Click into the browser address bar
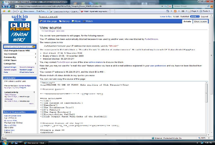Image resolution: width=215 pixels, height=145 pixels. pyautogui.click(x=88, y=6)
